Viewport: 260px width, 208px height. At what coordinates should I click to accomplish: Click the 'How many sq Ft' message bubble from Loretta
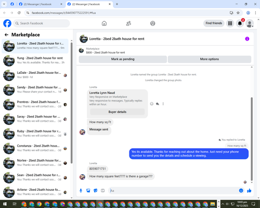point(100,122)
